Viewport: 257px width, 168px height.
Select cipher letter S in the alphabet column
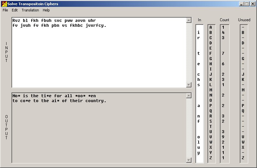pos(211,121)
